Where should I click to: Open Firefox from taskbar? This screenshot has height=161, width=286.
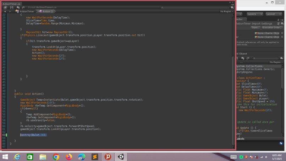(69, 157)
